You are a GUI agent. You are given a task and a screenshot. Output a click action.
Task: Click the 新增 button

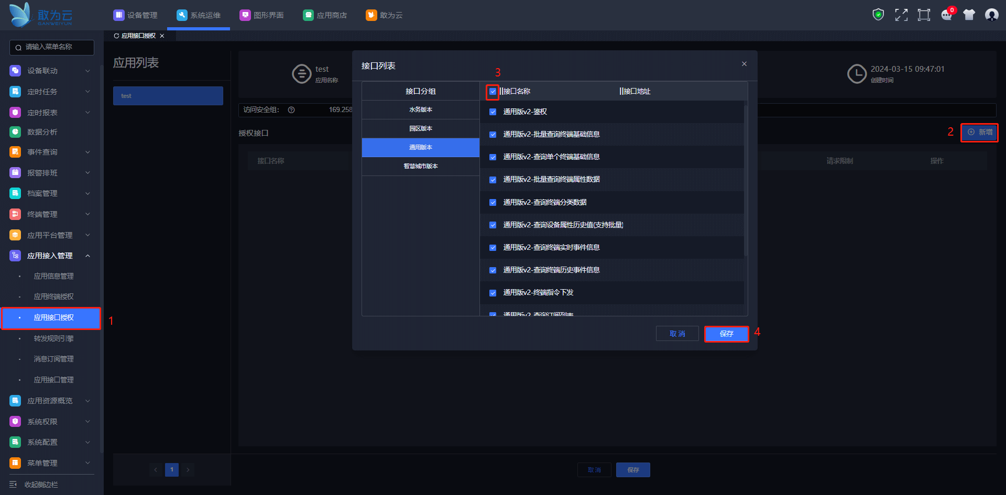(x=979, y=133)
